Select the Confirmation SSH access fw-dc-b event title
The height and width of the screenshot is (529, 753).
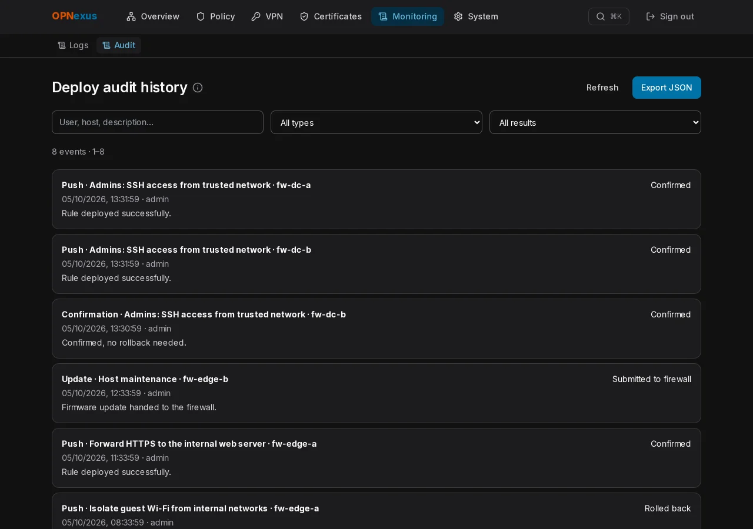(x=204, y=314)
